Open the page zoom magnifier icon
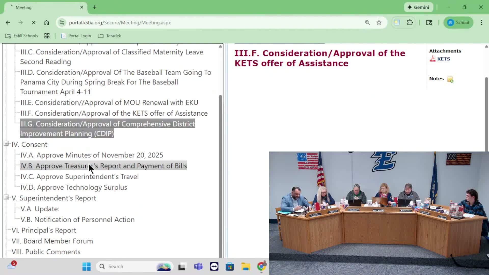This screenshot has height=275, width=489. point(367,22)
